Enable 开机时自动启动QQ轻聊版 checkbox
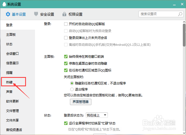186x135 pixels. (x=66, y=24)
